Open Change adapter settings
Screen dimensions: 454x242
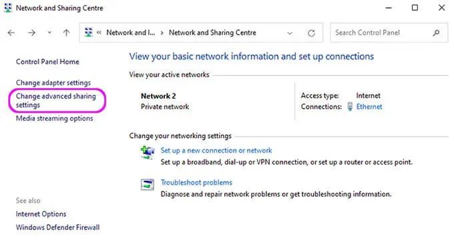pos(53,83)
